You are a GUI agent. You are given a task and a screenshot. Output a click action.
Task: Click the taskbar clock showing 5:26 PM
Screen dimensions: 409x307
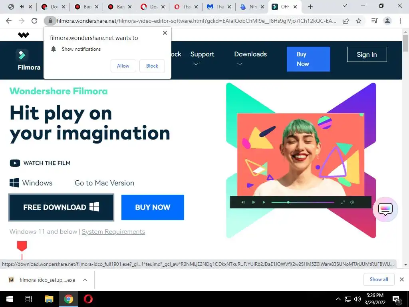pyautogui.click(x=375, y=299)
